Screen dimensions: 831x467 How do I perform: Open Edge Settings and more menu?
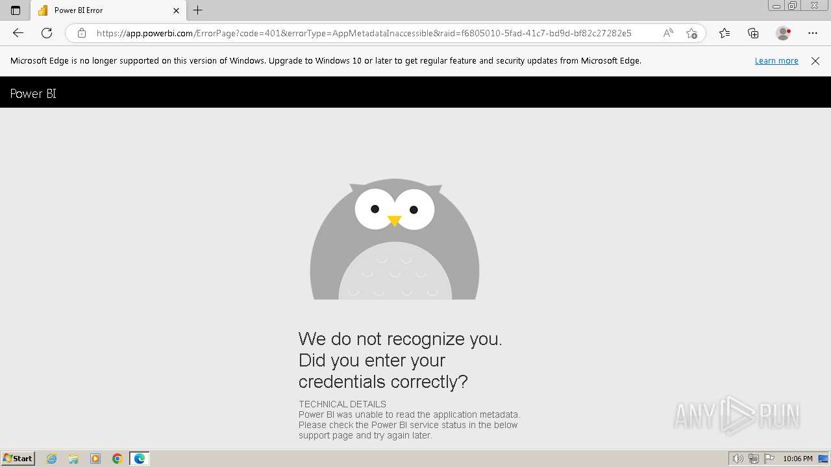click(812, 33)
